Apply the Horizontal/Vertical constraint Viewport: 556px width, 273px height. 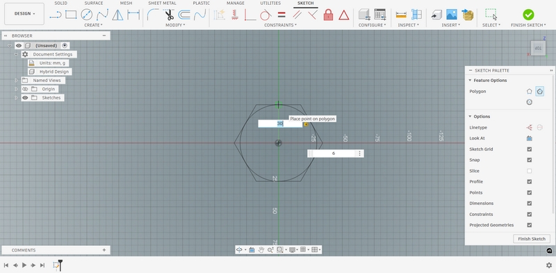(x=234, y=15)
